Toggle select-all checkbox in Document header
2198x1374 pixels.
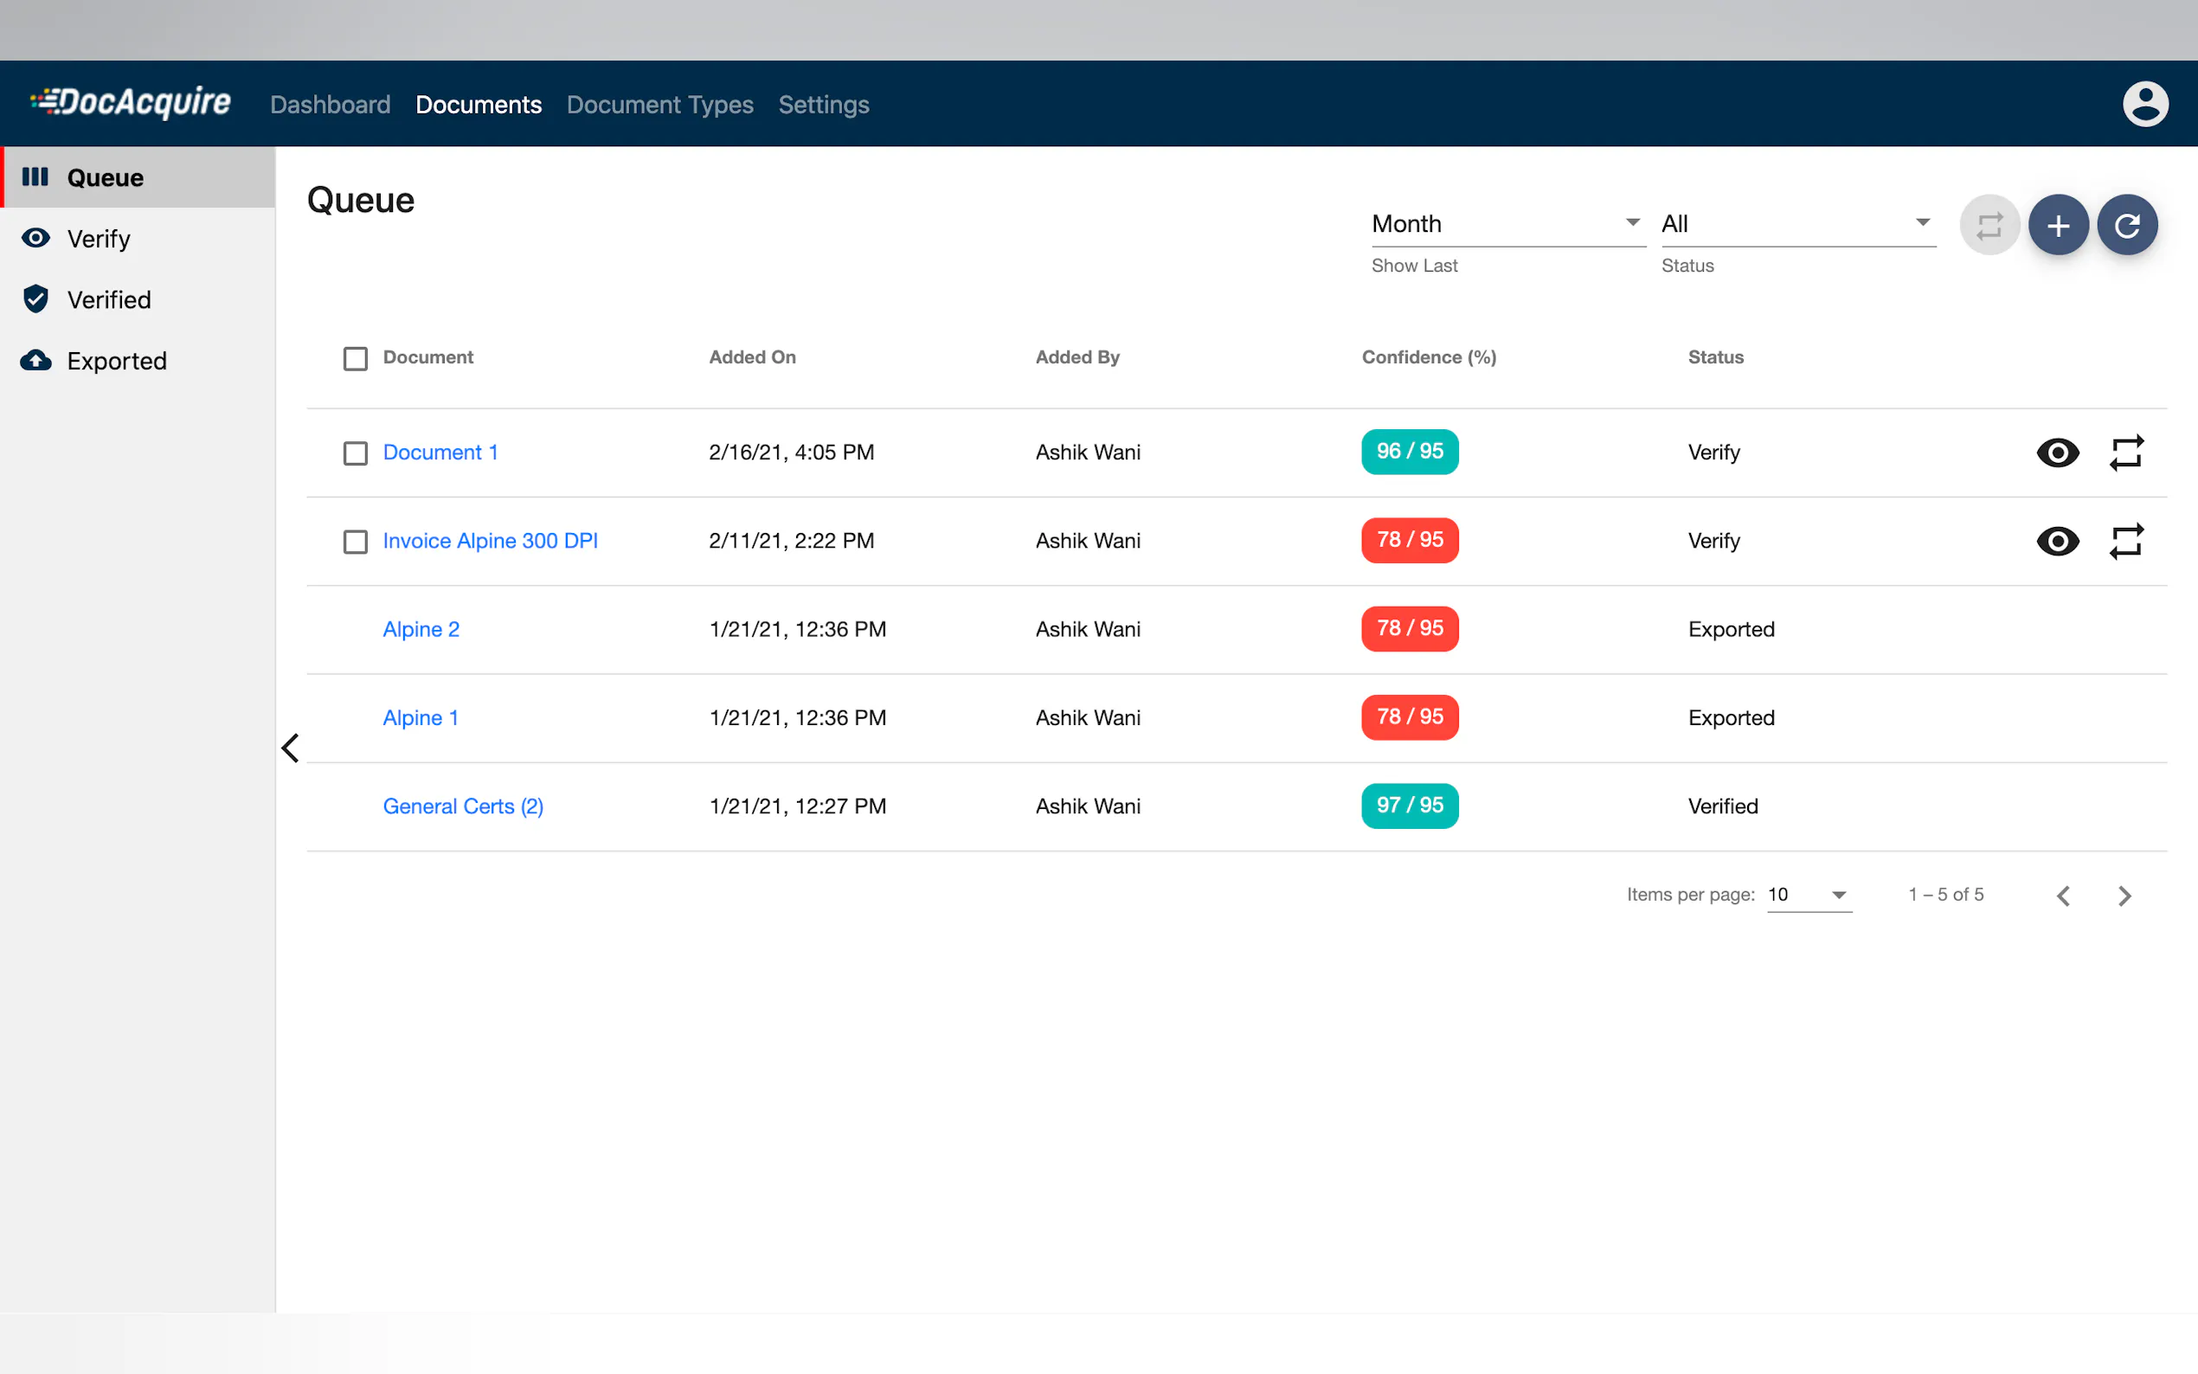[x=356, y=359]
